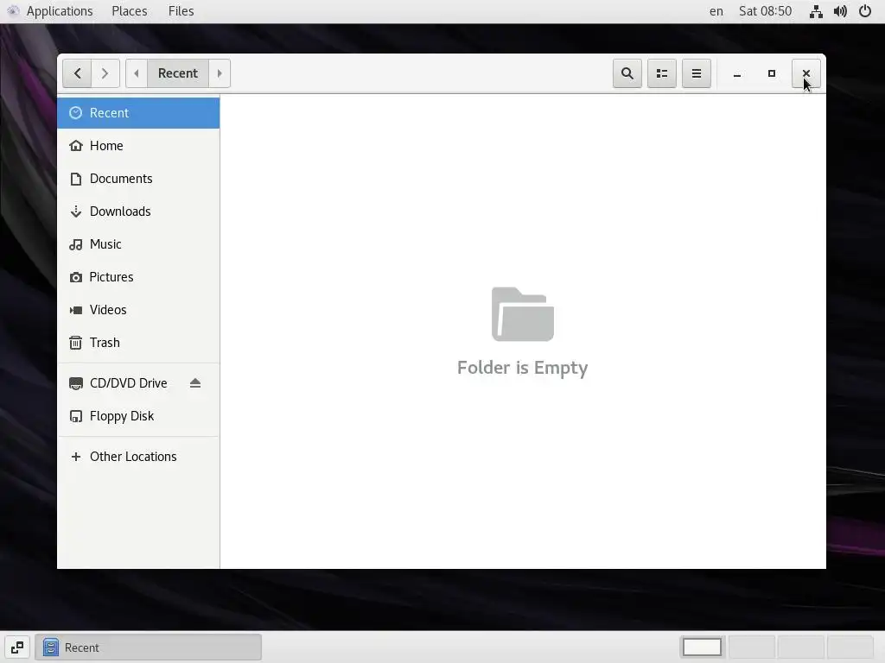Image resolution: width=885 pixels, height=663 pixels.
Task: Click the volume speaker icon
Action: [x=840, y=11]
